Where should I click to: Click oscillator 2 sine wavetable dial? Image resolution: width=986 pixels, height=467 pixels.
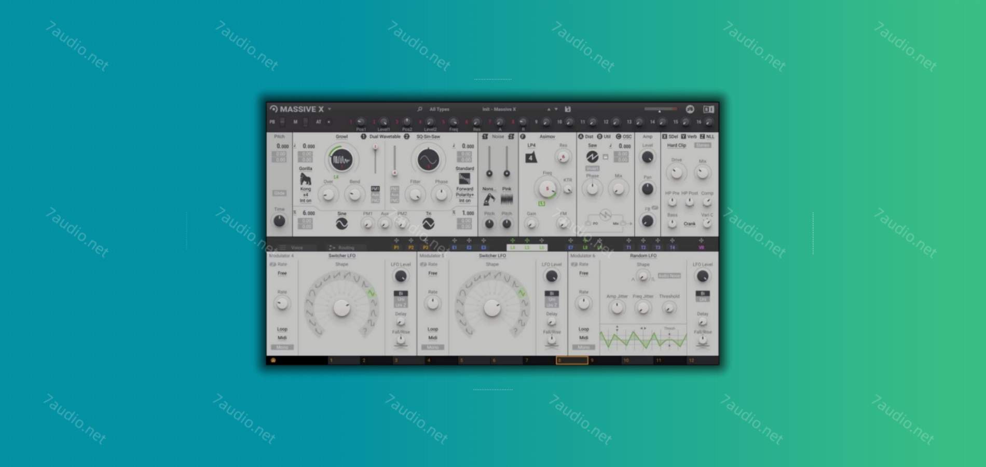(428, 160)
